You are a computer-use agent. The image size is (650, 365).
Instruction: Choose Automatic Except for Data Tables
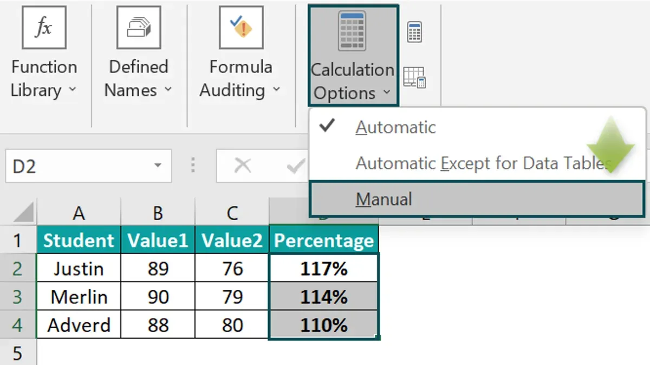pos(477,163)
